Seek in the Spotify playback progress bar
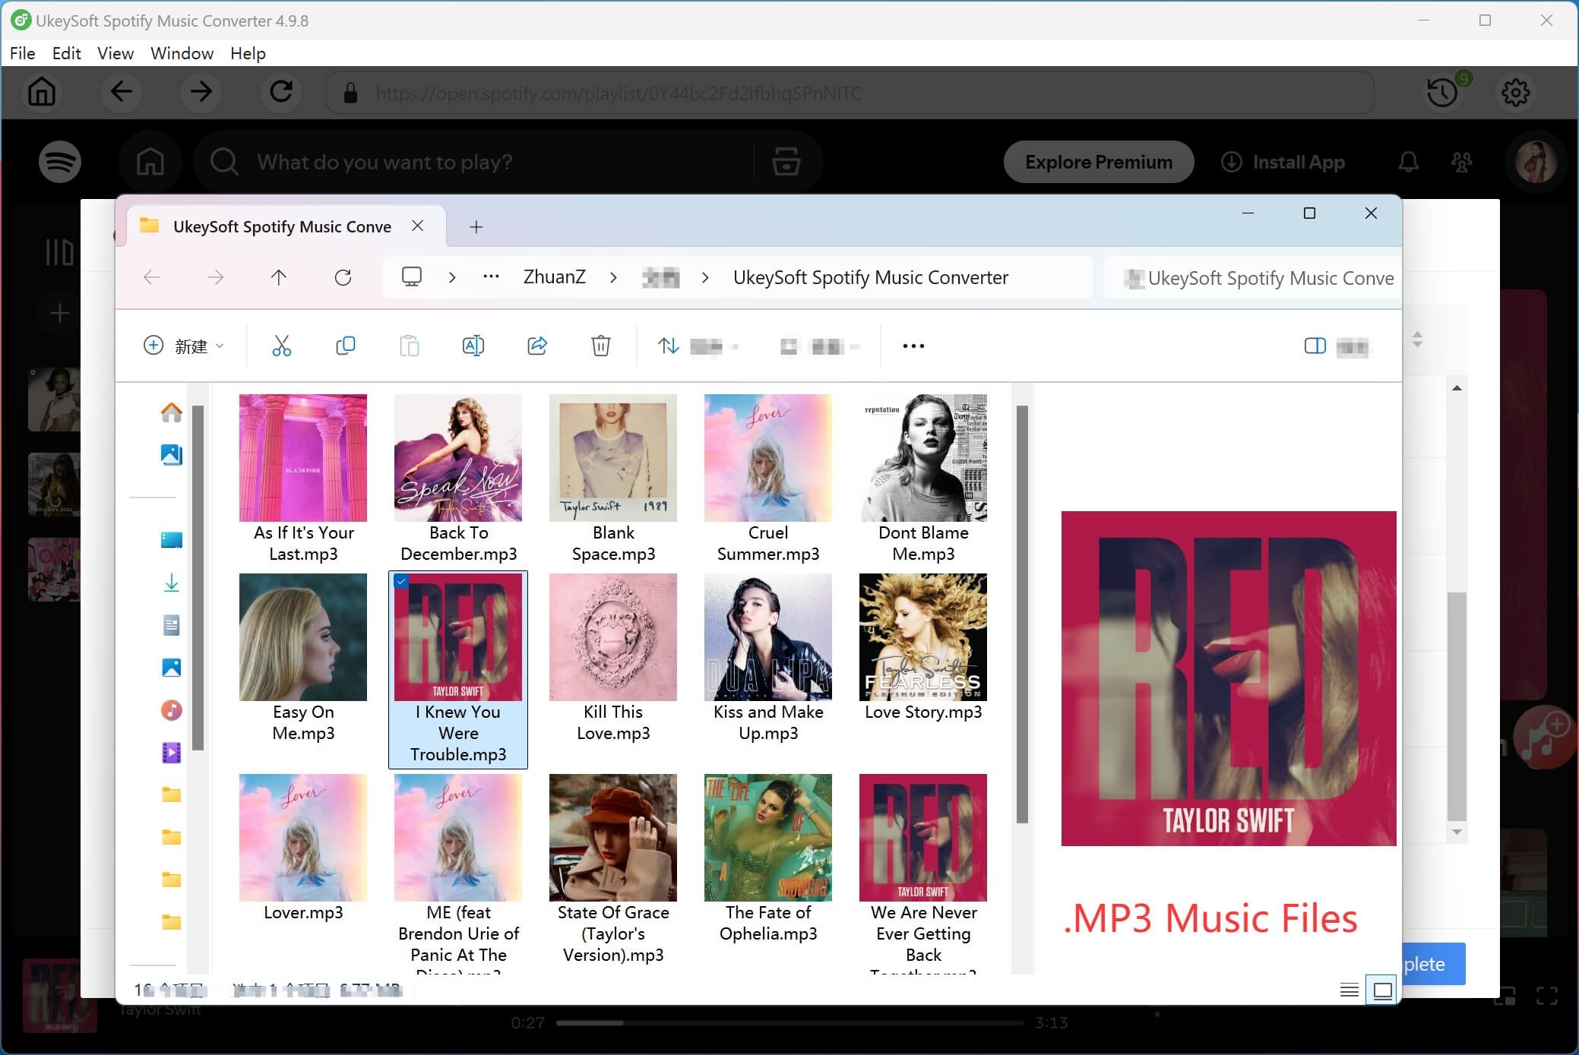 [x=790, y=1022]
